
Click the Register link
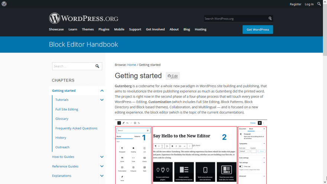295,4
